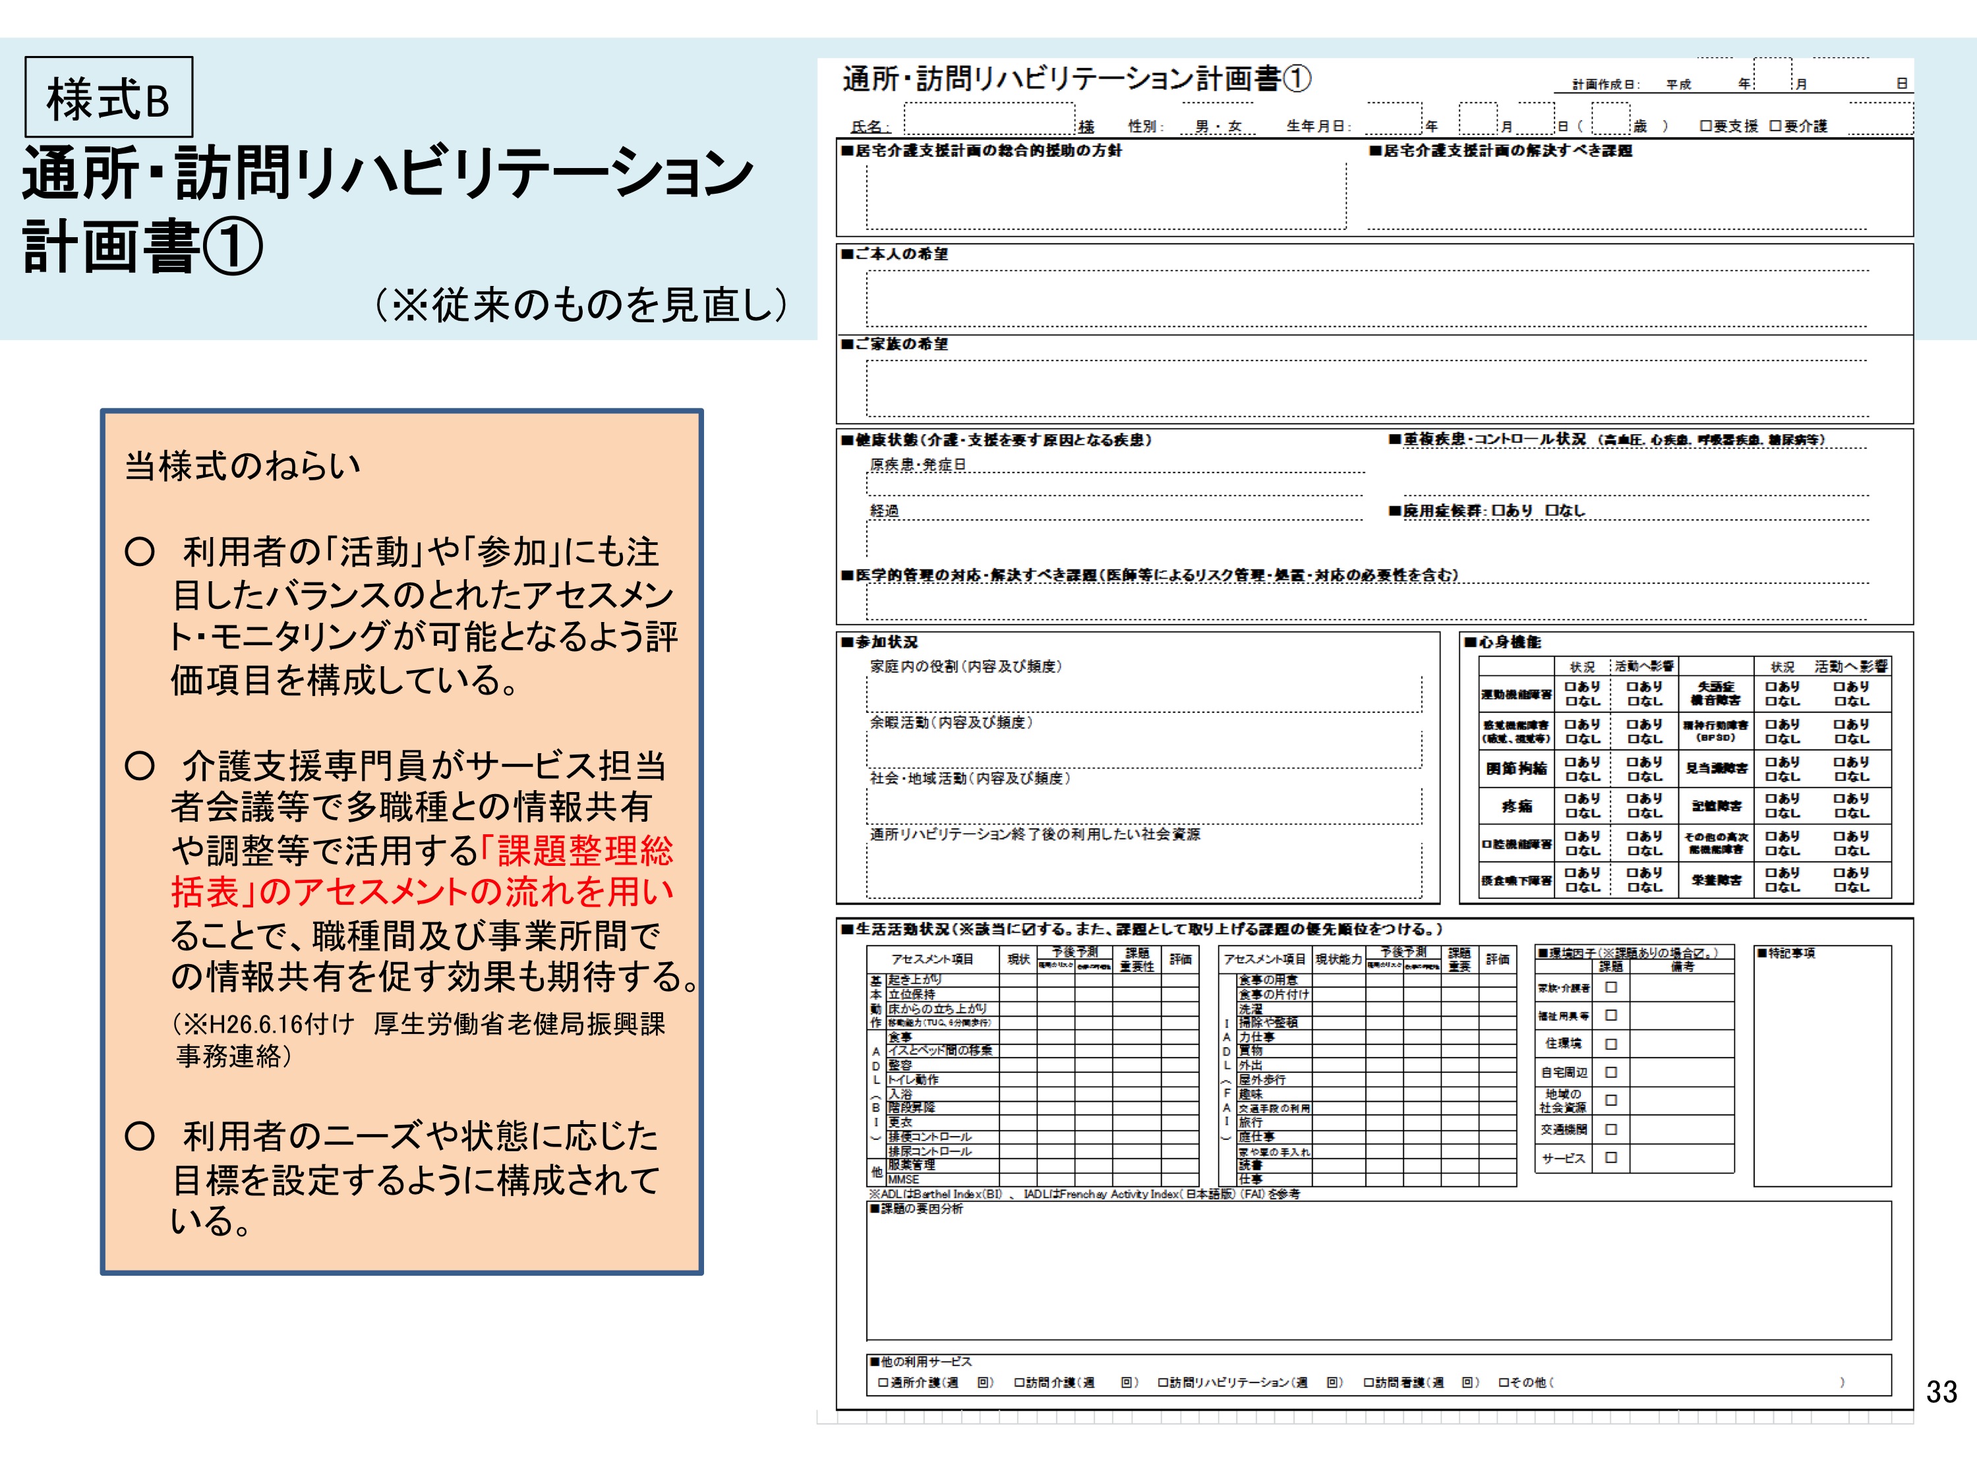Click the heading 当様式のねらい
The width and height of the screenshot is (1977, 1482).
[x=243, y=465]
